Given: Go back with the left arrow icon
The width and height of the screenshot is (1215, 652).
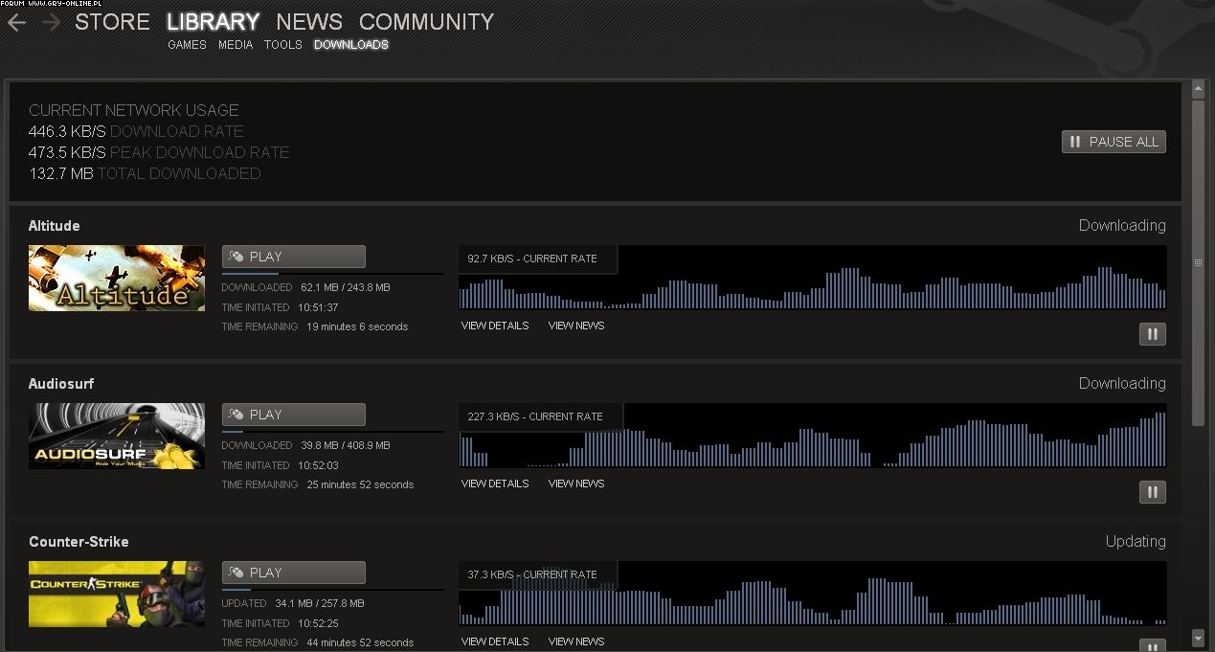Looking at the screenshot, I should (x=16, y=22).
